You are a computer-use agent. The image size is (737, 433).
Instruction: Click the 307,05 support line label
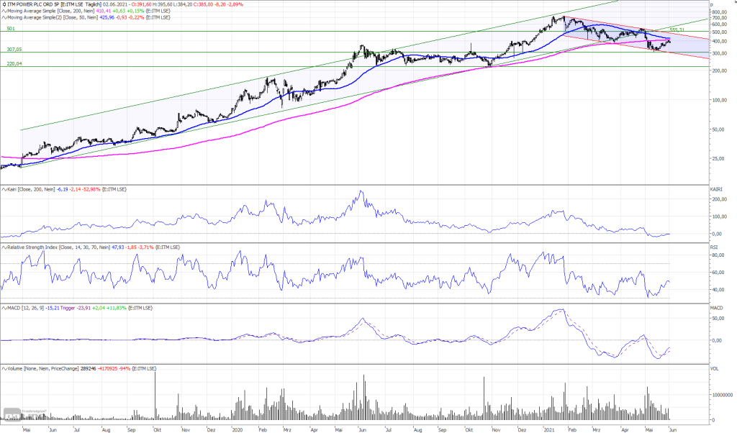[x=14, y=50]
